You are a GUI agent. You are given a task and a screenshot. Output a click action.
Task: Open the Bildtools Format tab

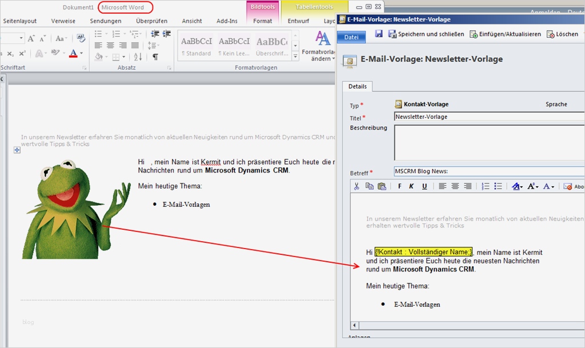[263, 21]
